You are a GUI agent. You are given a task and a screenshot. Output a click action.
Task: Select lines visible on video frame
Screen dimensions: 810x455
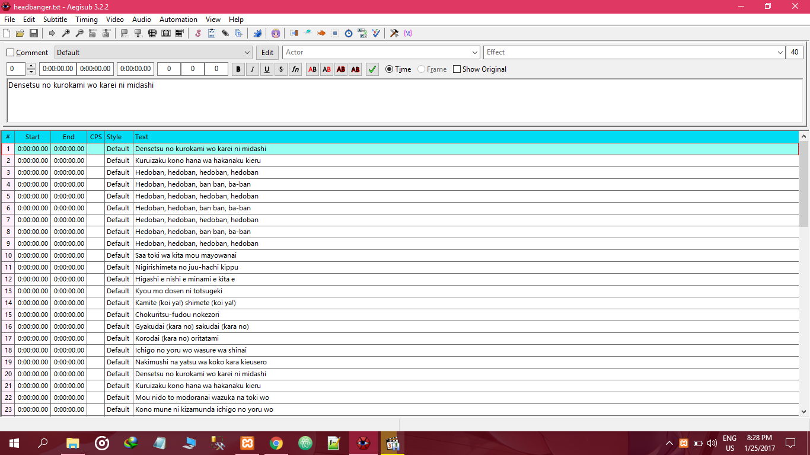pos(152,33)
